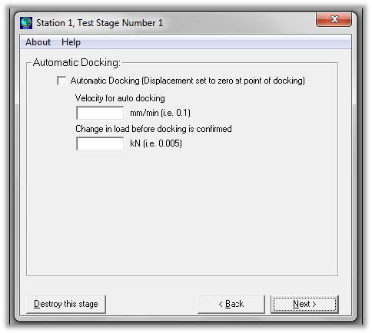Click the Destroy this stage button
Screen dimensions: 372x333
[66, 304]
